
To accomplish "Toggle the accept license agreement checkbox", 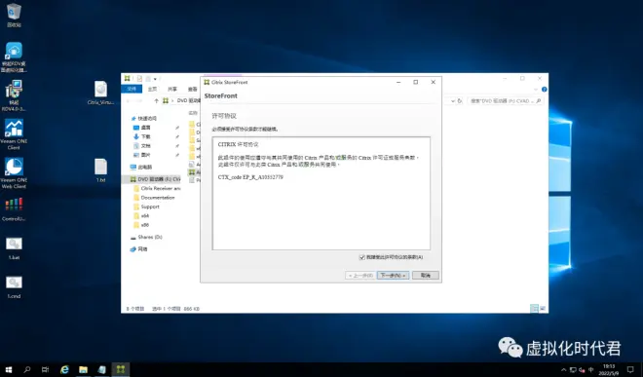I will tap(361, 257).
